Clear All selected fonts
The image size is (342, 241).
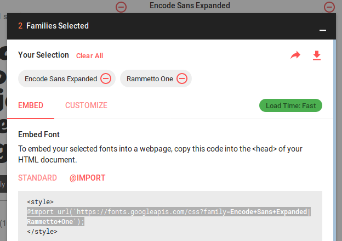90,55
